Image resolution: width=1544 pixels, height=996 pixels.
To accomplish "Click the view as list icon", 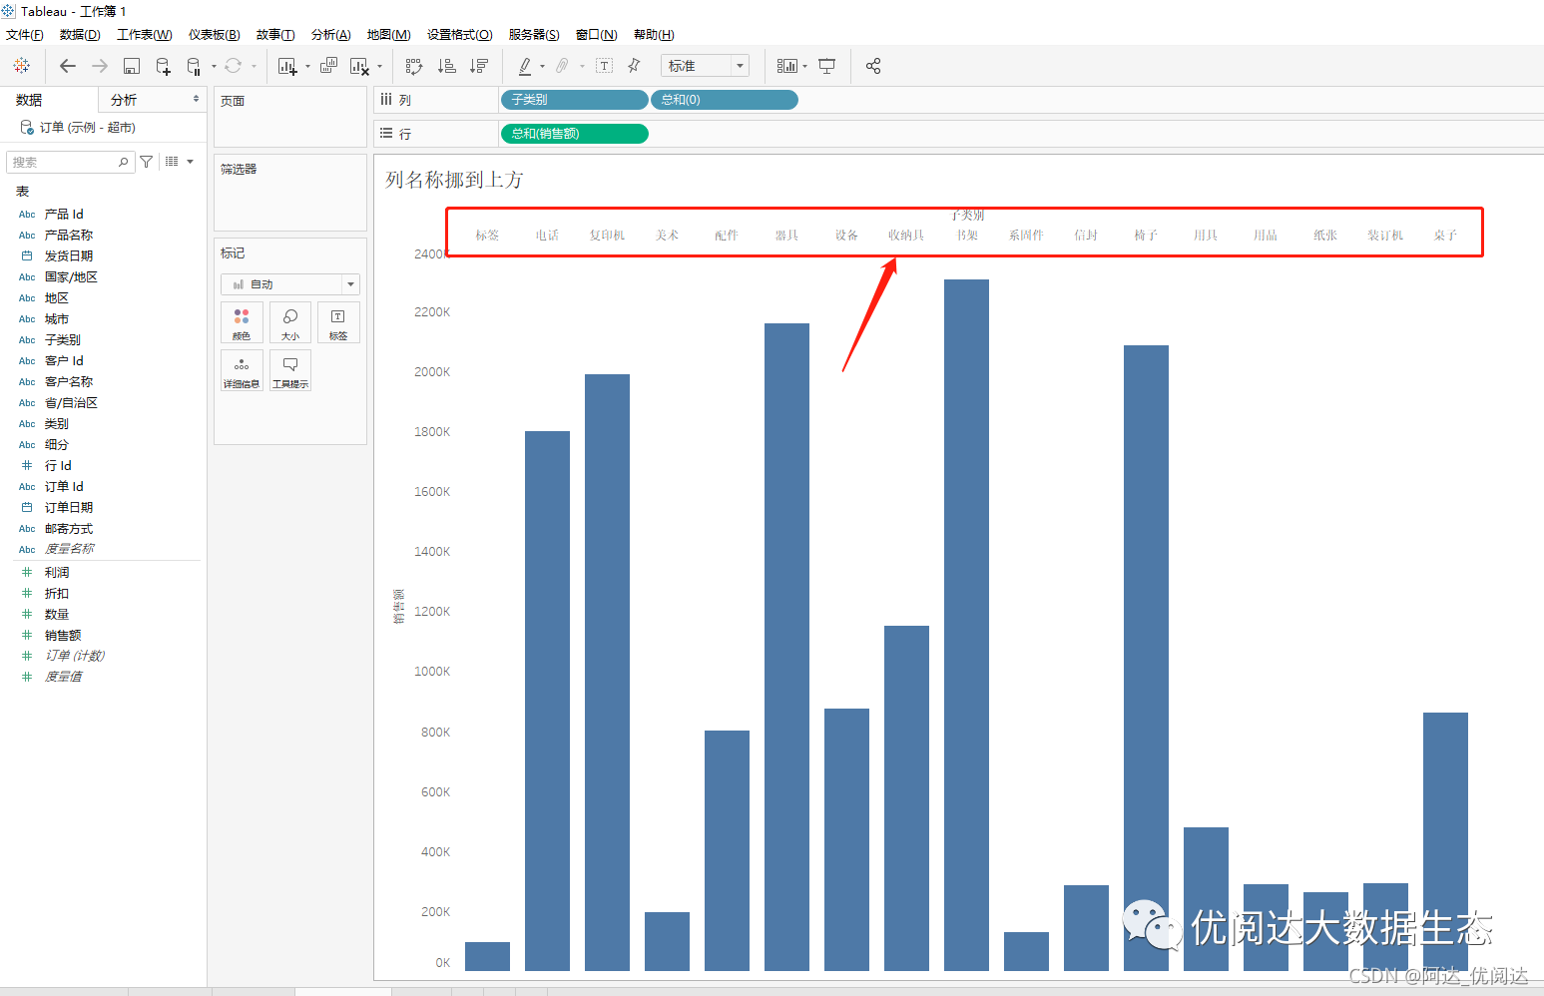I will 172,162.
